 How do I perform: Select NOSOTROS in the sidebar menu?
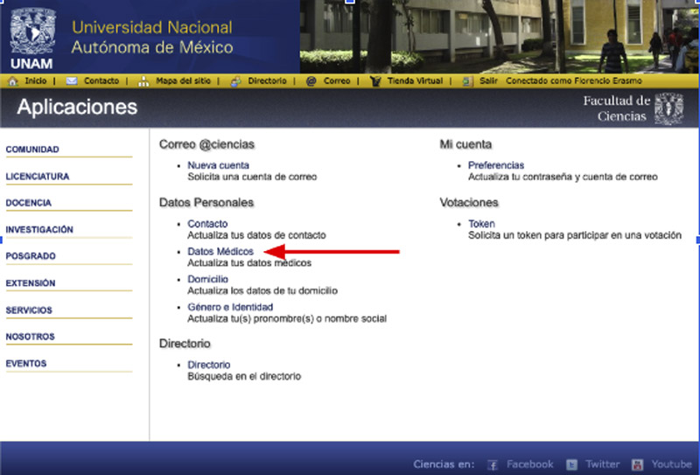[31, 337]
